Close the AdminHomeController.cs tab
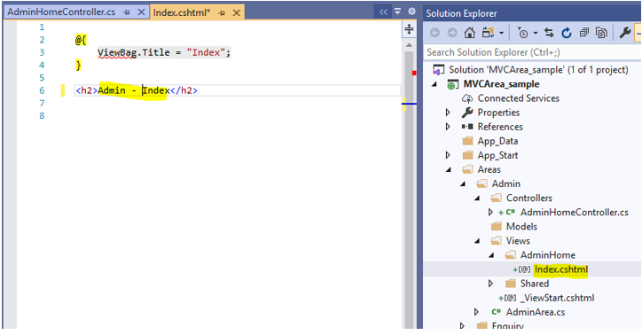The height and width of the screenshot is (335, 642). tap(141, 12)
